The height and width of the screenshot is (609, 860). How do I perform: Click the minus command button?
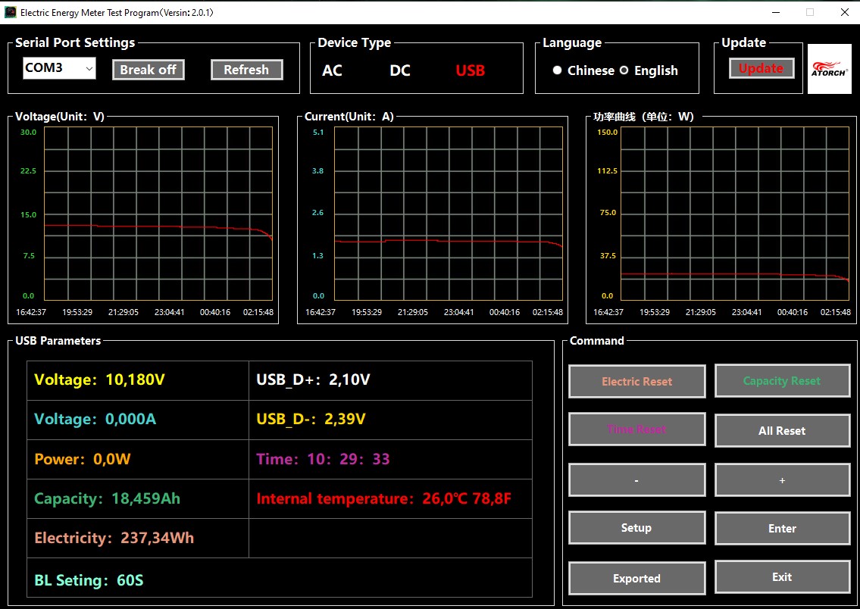pos(636,480)
